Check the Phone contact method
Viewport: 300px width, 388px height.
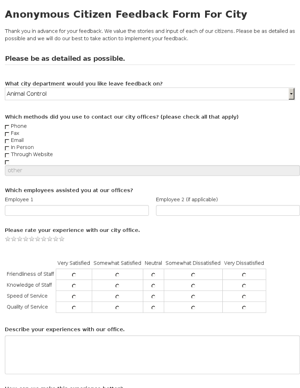7,127
